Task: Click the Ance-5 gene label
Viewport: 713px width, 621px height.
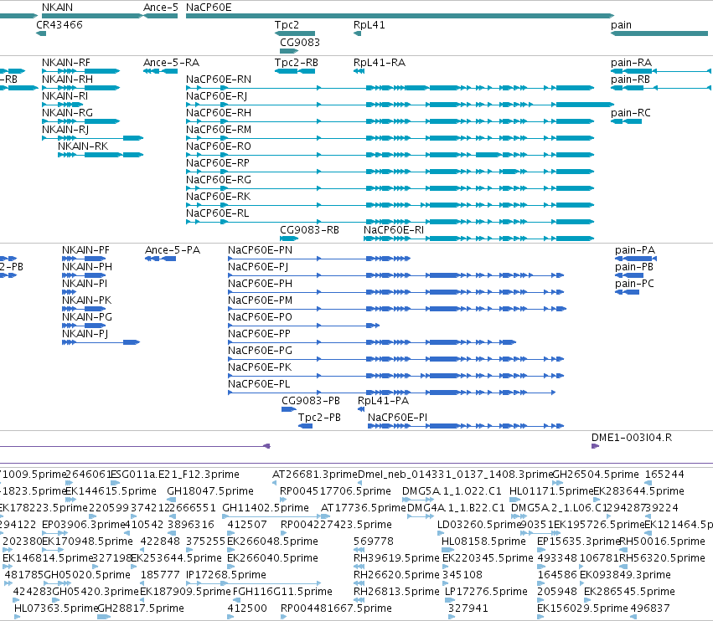Action: point(161,8)
